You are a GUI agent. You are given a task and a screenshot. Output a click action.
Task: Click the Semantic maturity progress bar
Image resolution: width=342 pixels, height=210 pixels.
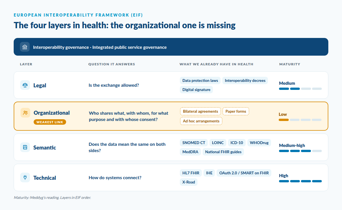300,151
